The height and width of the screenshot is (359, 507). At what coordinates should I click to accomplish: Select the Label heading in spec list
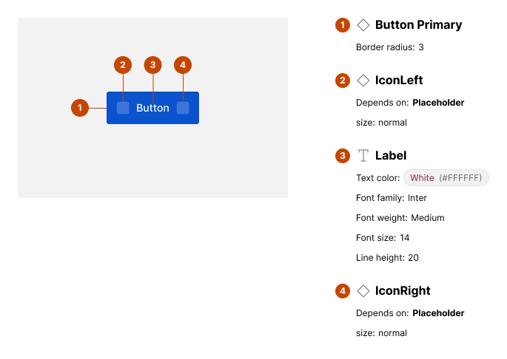[391, 156]
